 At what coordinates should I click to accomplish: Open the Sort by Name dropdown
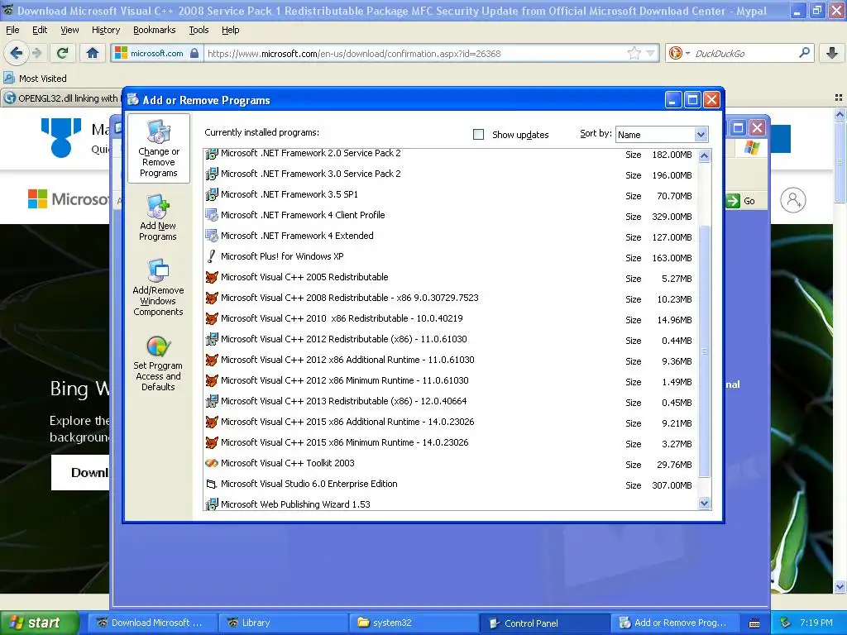pos(662,135)
